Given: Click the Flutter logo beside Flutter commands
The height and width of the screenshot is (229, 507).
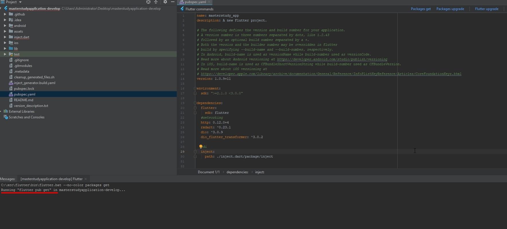Looking at the screenshot, I should (x=182, y=9).
